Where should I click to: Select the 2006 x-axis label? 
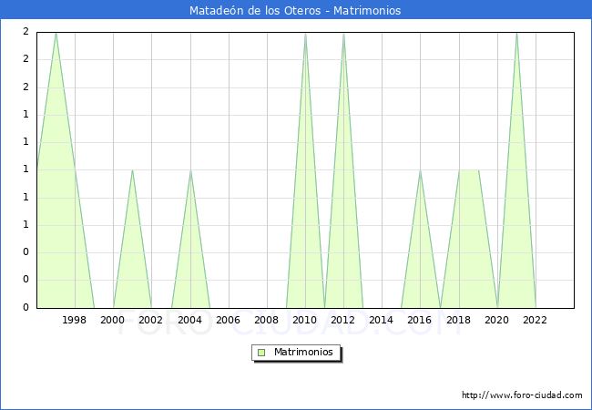point(228,320)
